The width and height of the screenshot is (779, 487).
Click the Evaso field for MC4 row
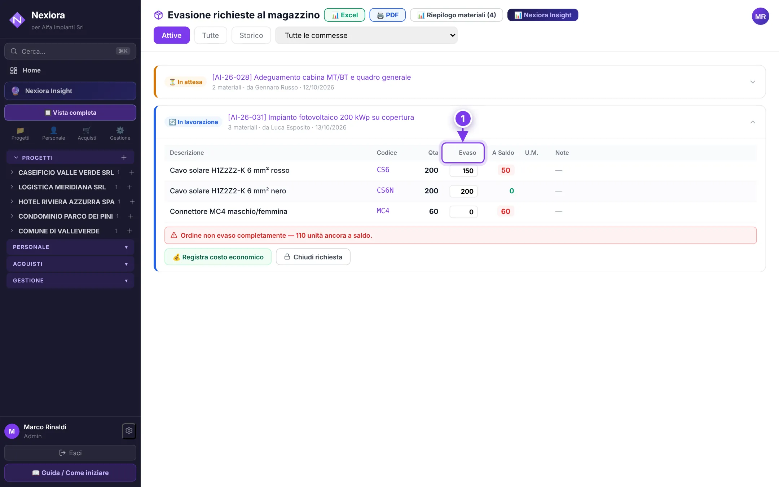(x=463, y=212)
